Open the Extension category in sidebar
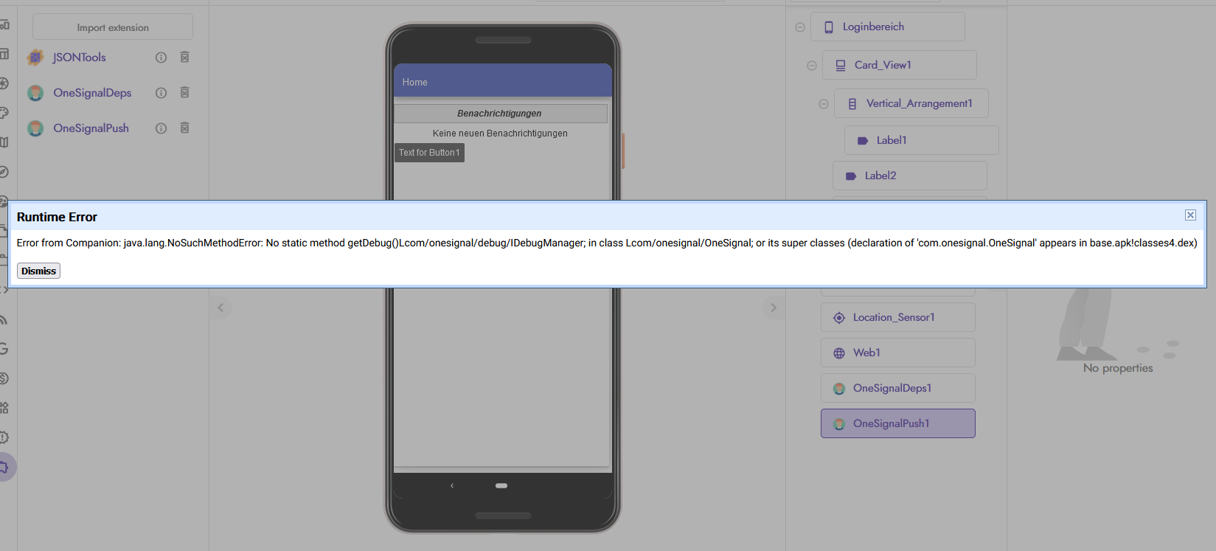The width and height of the screenshot is (1216, 551). [4, 467]
